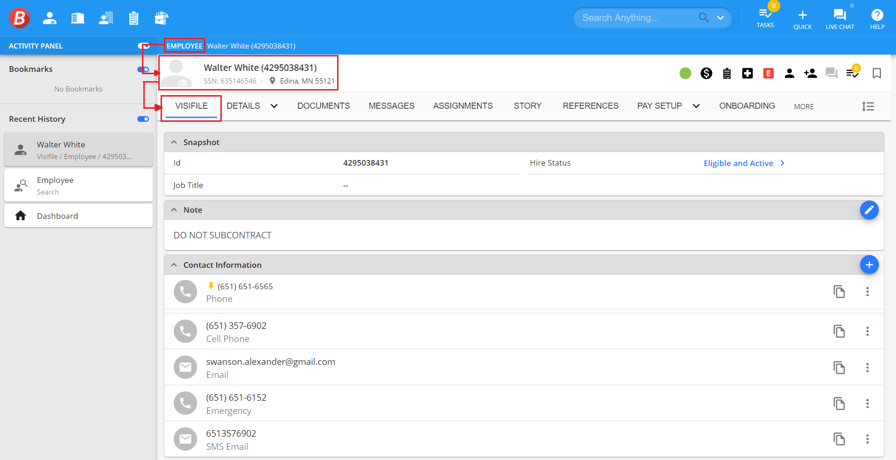
Task: Click the clipboard icon in employee header
Action: pyautogui.click(x=727, y=73)
